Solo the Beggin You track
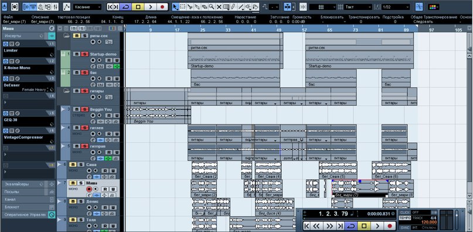 click(84, 109)
